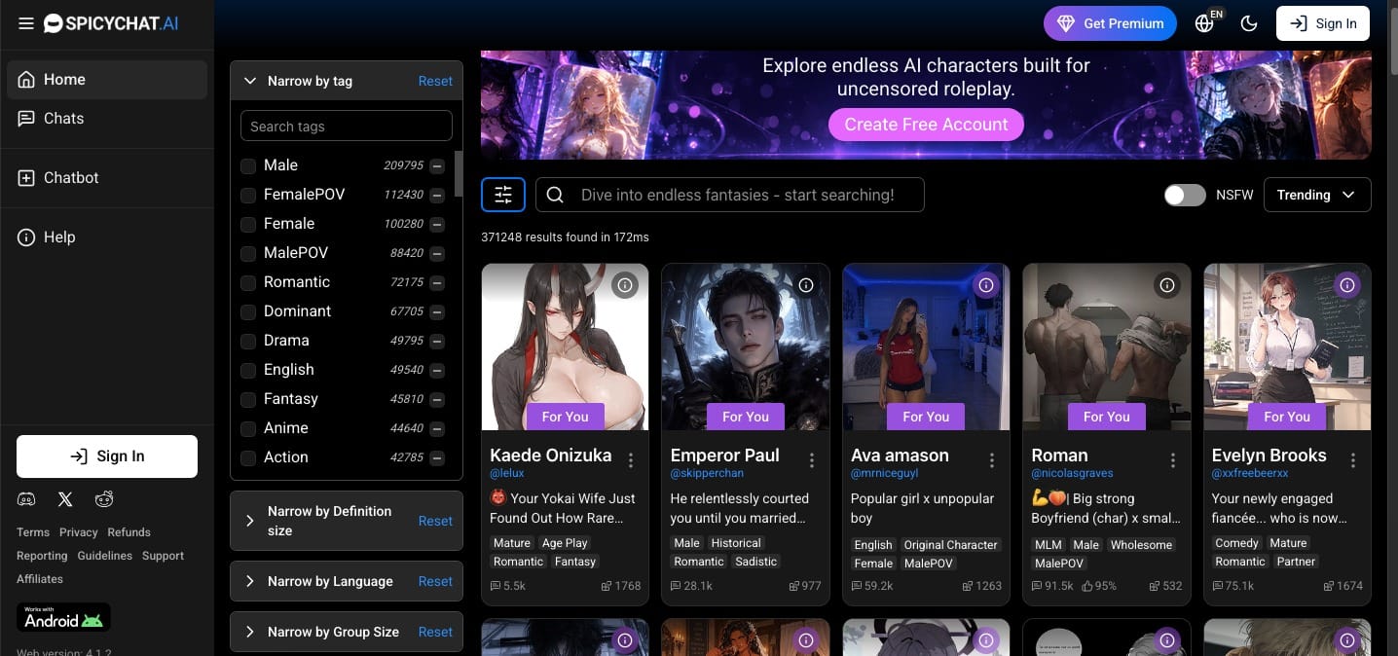Check the Fantasy tag checkbox
The height and width of the screenshot is (656, 1398).
248,399
